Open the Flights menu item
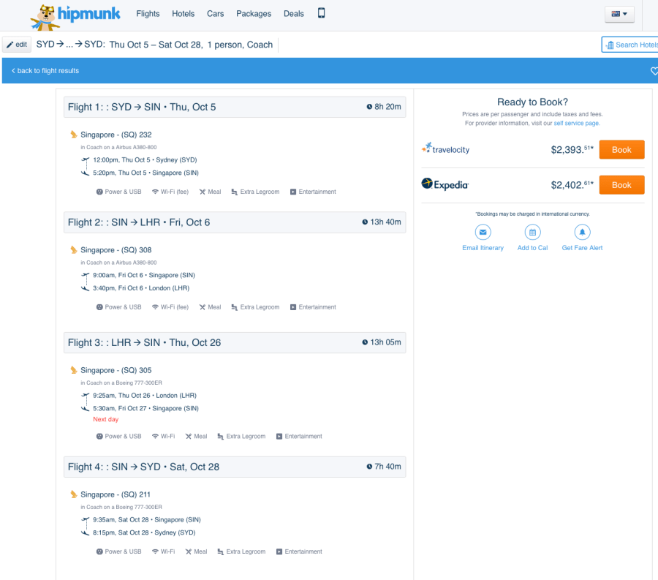 [x=148, y=14]
